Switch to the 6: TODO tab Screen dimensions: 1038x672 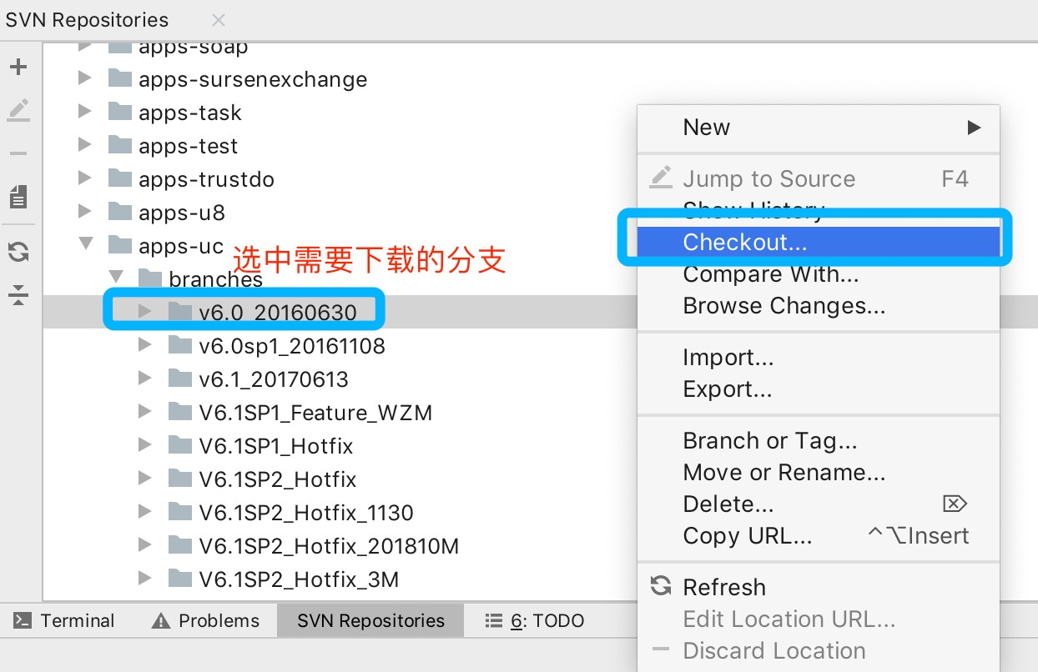pyautogui.click(x=535, y=621)
